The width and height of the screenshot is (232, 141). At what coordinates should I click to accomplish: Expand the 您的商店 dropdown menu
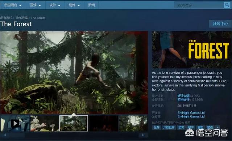[13, 5]
